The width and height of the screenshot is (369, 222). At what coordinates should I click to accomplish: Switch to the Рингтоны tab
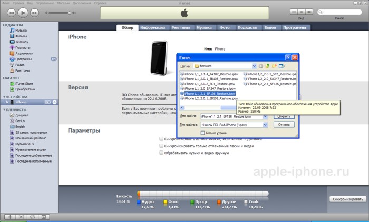(180, 27)
